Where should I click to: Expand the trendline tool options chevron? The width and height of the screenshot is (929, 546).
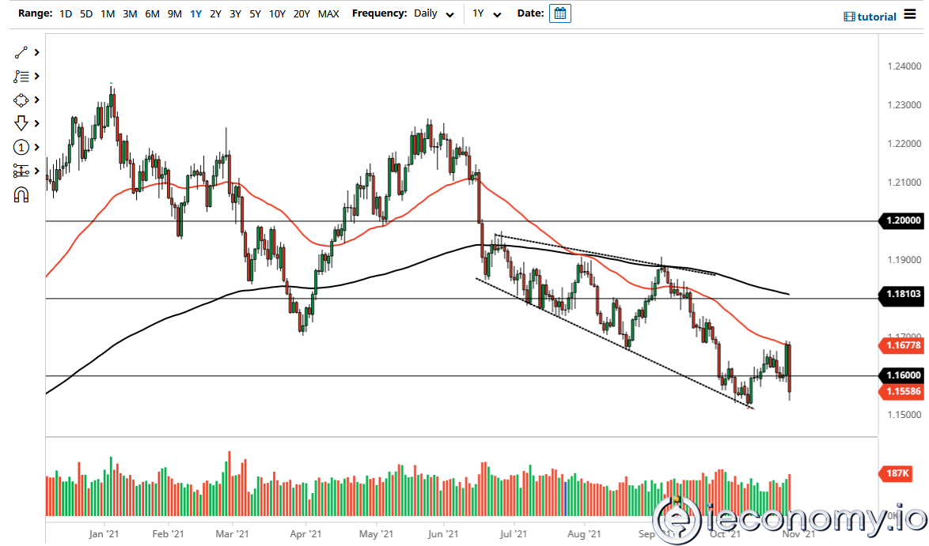coord(35,52)
